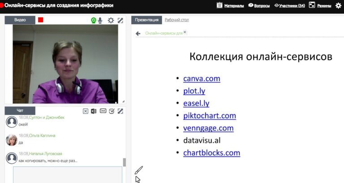Toggle the microphone icon
This screenshot has height=183, width=344.
point(100,21)
